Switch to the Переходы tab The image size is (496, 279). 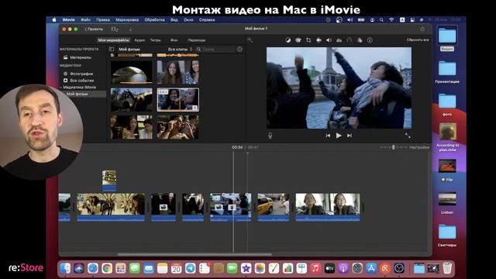click(x=196, y=40)
